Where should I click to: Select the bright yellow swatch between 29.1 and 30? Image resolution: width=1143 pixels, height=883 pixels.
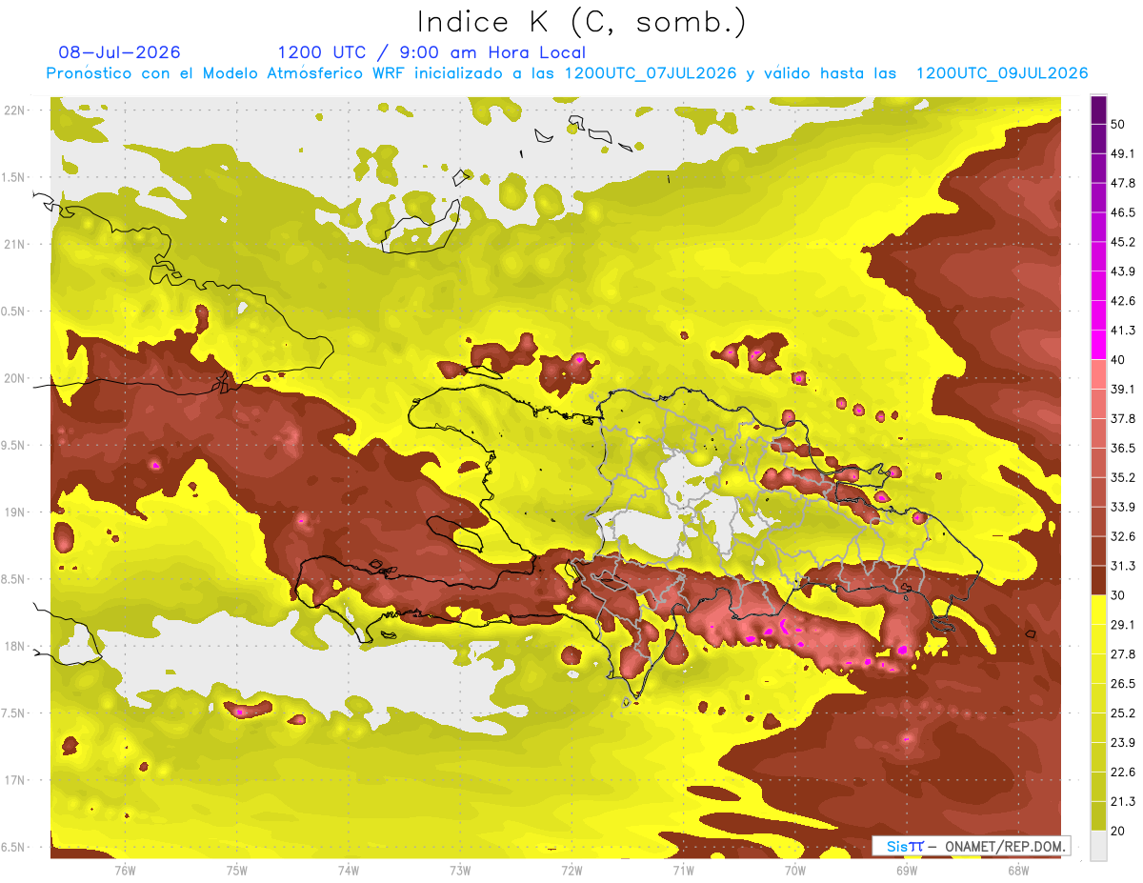(1098, 610)
